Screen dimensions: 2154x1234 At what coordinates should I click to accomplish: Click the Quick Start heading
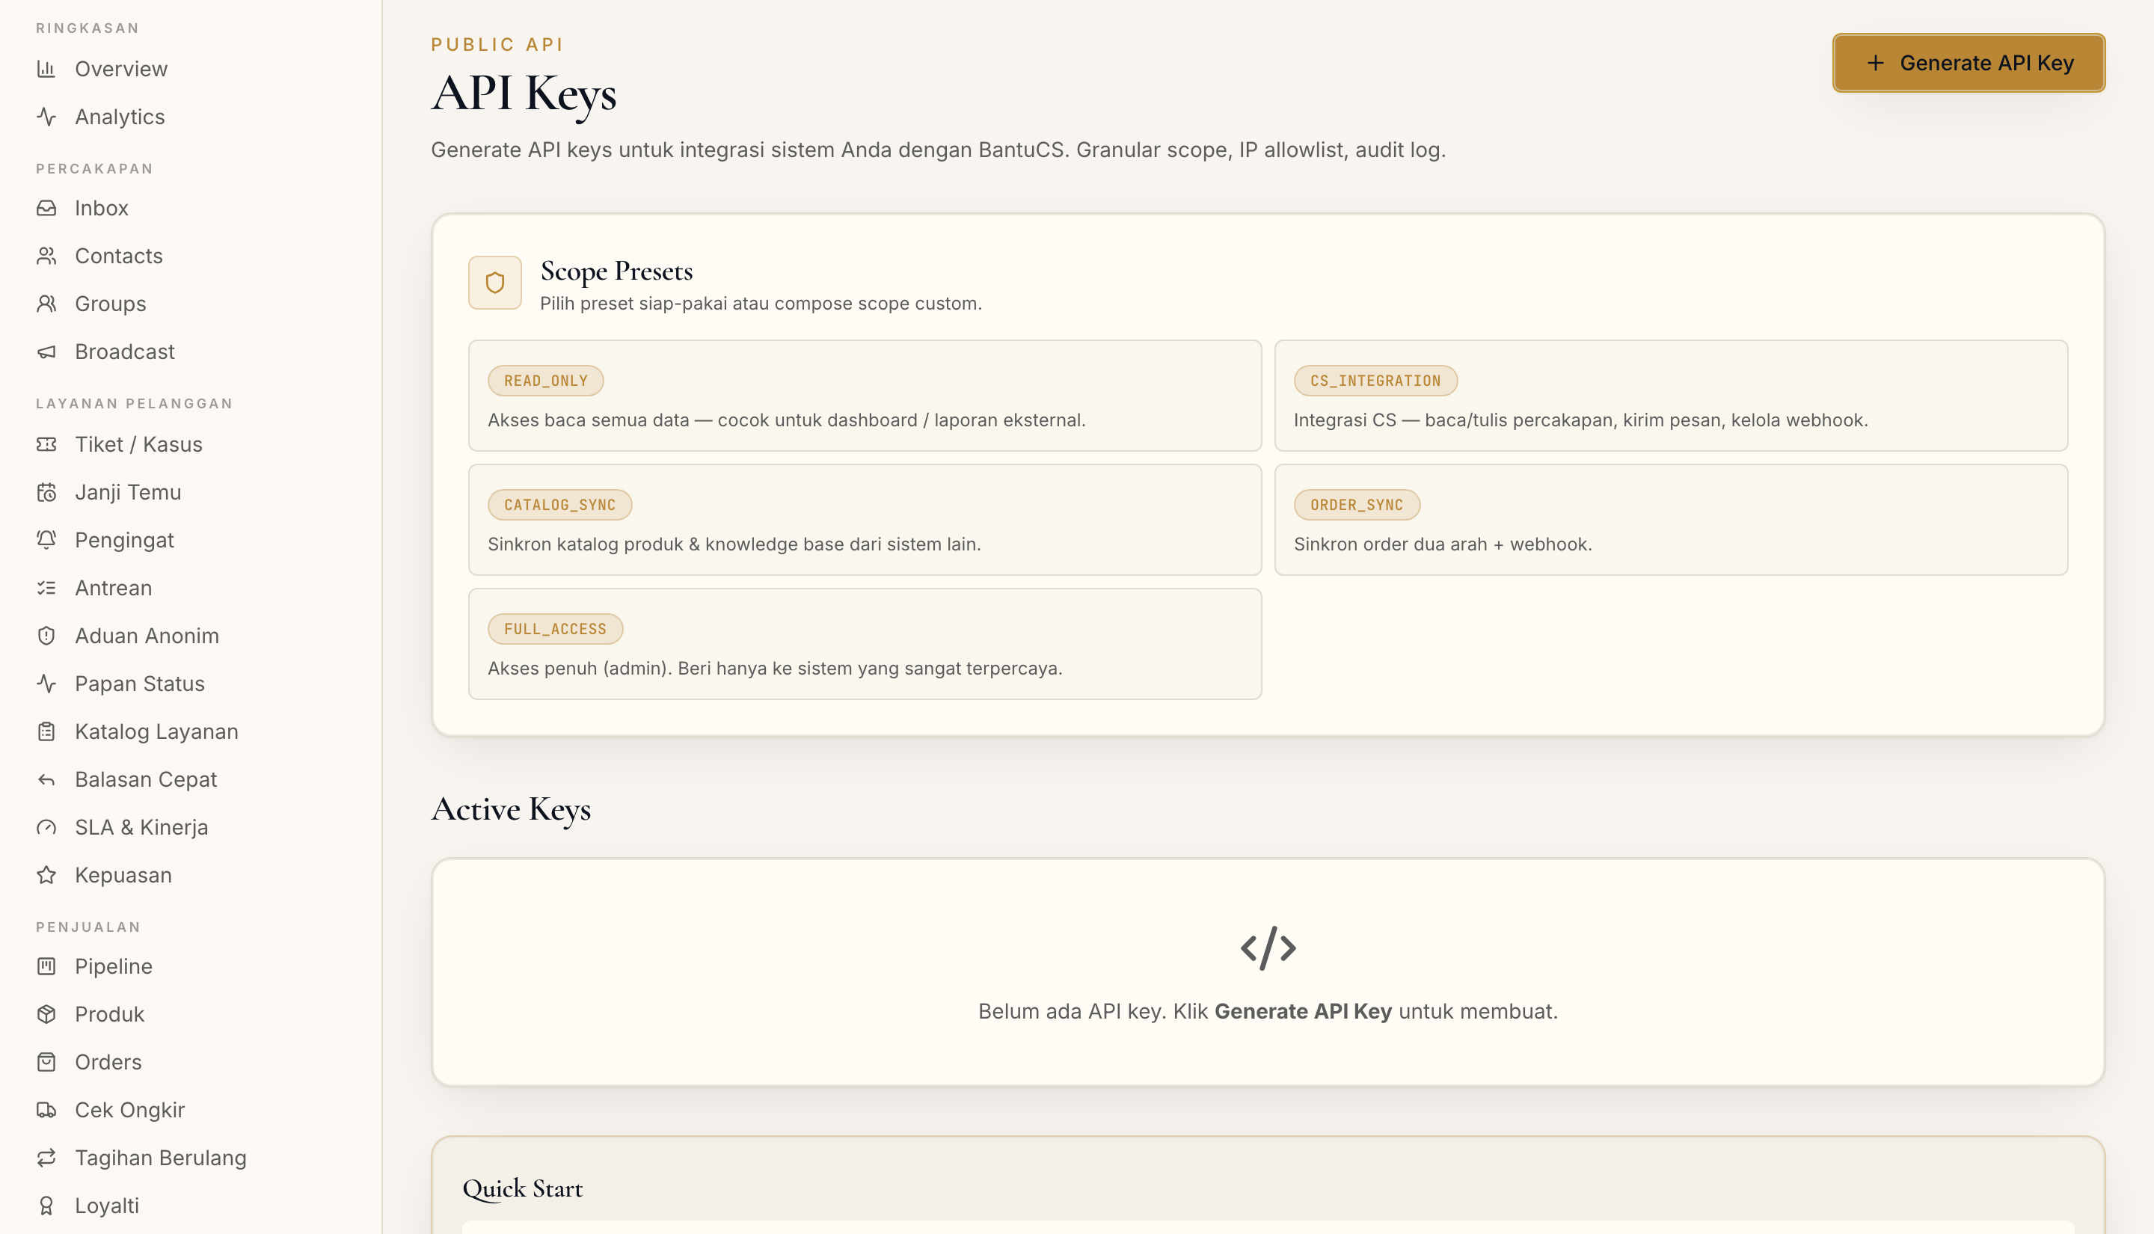pos(523,1188)
